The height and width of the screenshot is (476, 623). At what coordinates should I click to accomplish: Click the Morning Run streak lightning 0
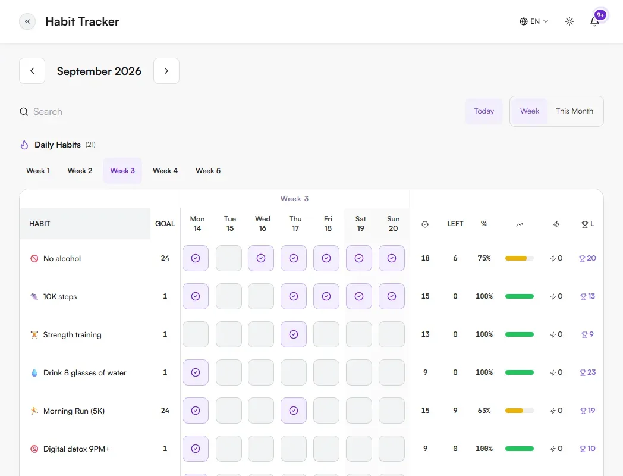click(556, 411)
